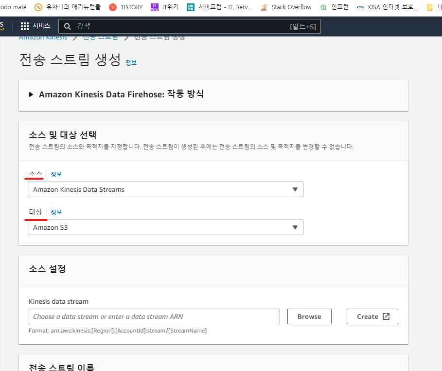Click the search magnifier icon
This screenshot has width=442, height=371.
(x=67, y=27)
